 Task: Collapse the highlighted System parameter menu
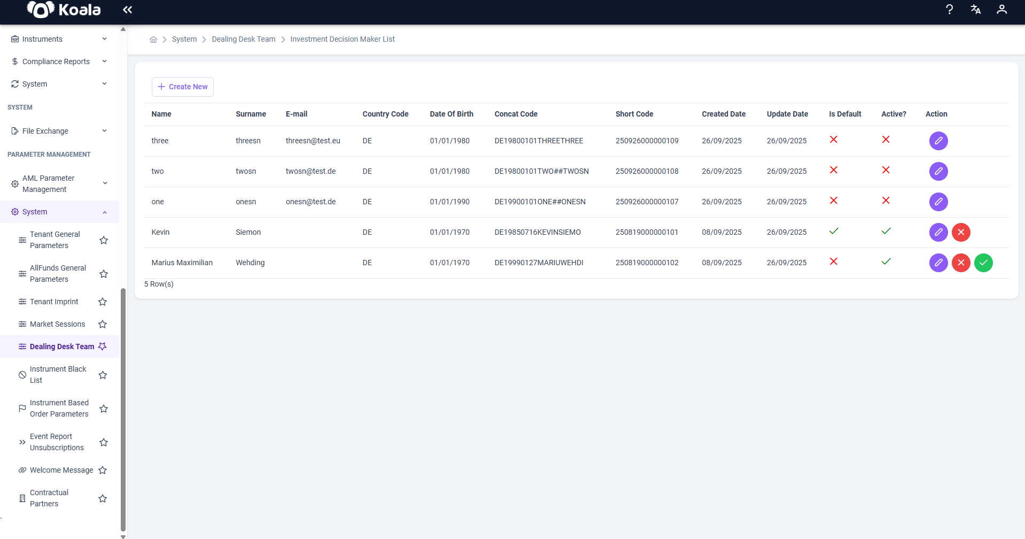point(59,212)
